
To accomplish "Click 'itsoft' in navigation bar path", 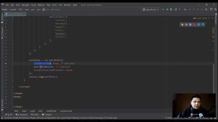I will tap(4, 9).
